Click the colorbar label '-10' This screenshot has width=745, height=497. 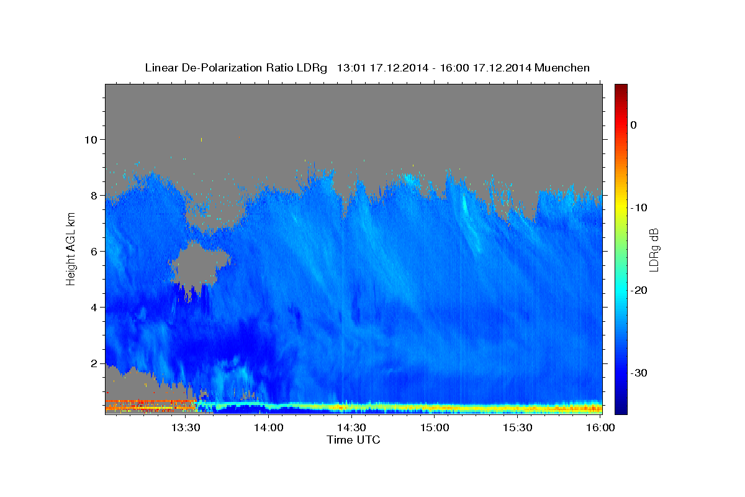point(638,207)
